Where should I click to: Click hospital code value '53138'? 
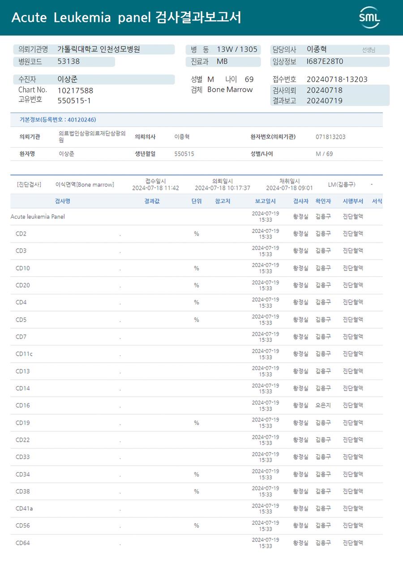[69, 61]
